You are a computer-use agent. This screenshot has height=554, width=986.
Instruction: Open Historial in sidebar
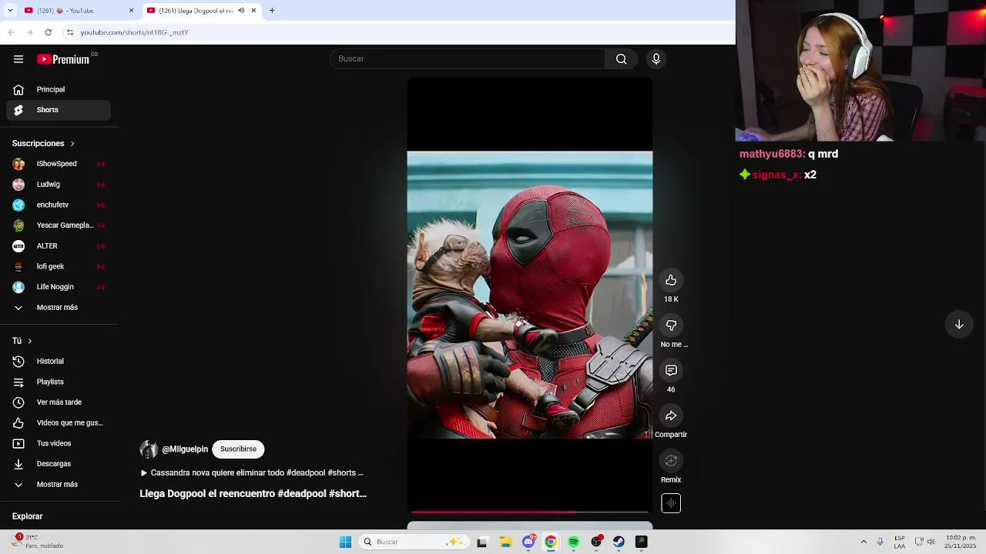[59, 361]
